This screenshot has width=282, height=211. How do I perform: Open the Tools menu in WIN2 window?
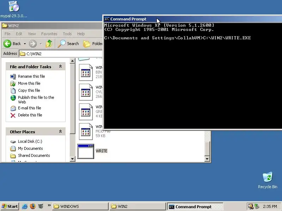(x=67, y=34)
